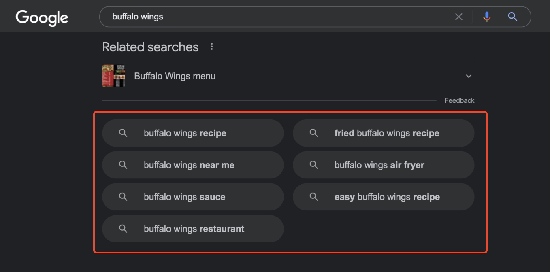Pick the buffalo wings air fryer suggestion
This screenshot has height=272, width=550.
coord(384,165)
